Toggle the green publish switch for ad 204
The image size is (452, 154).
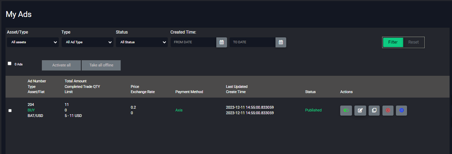pyautogui.click(x=346, y=110)
